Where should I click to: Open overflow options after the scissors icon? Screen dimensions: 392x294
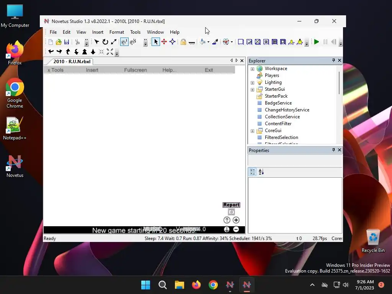coord(87,42)
